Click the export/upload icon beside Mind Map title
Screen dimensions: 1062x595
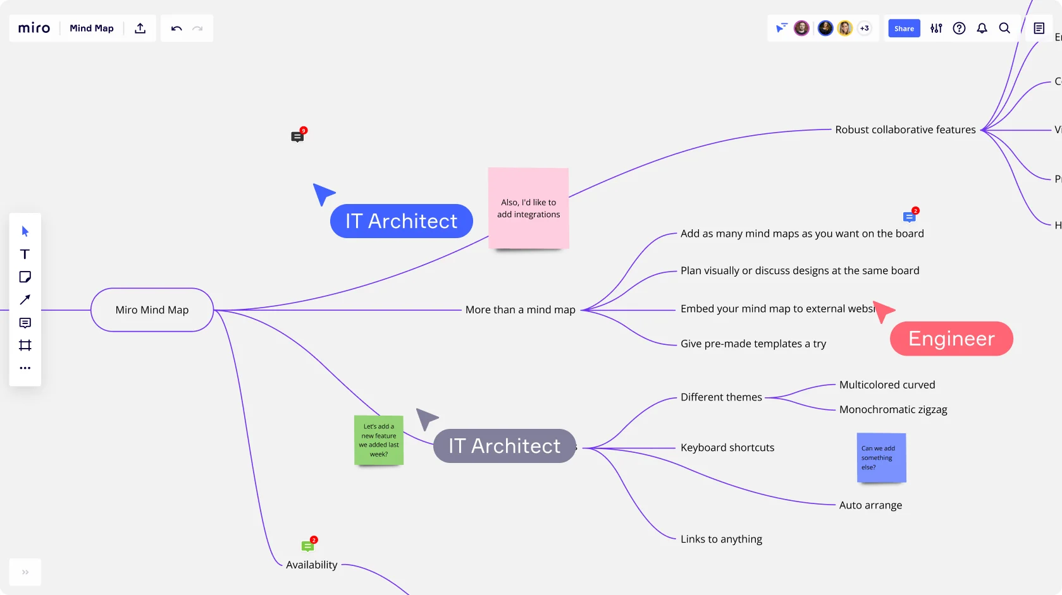(140, 28)
